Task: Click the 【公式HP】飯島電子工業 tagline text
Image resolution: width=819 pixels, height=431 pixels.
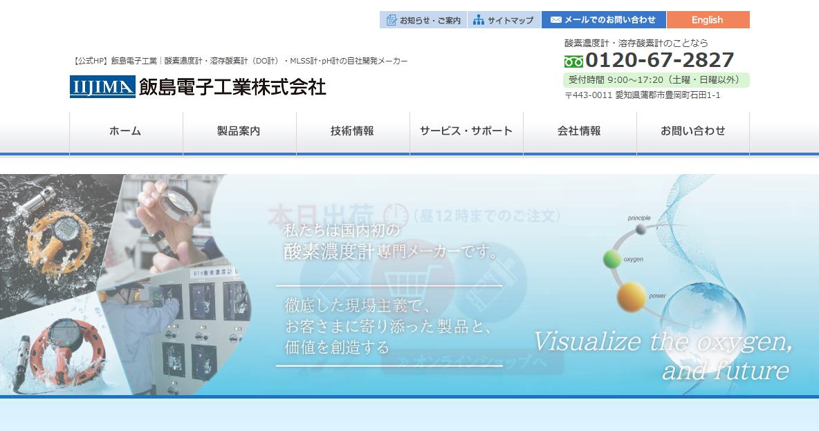Action: [239, 61]
